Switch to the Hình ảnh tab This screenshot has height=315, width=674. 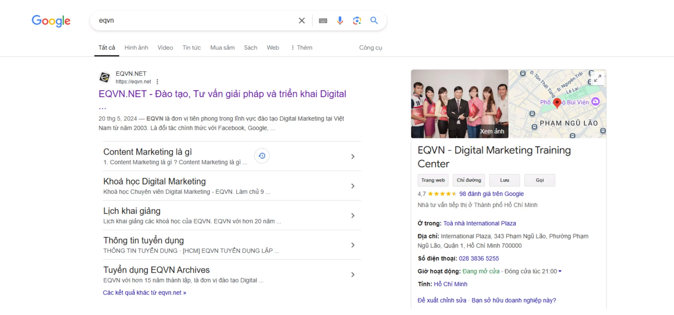(x=136, y=48)
